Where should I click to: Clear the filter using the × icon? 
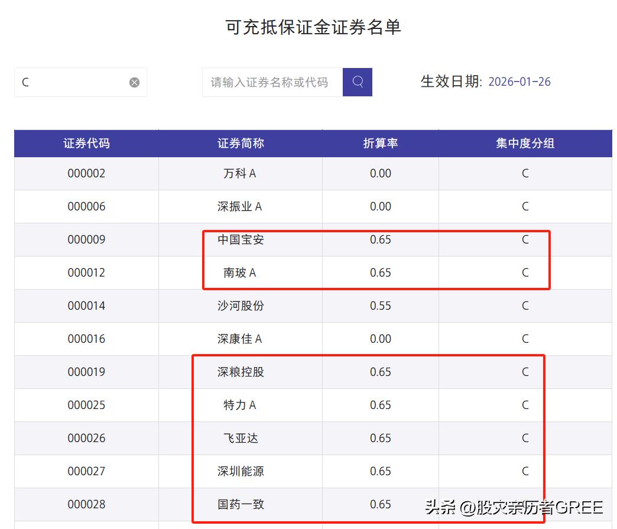134,82
